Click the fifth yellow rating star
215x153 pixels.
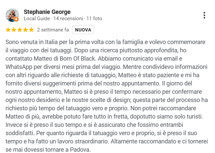[31, 30]
